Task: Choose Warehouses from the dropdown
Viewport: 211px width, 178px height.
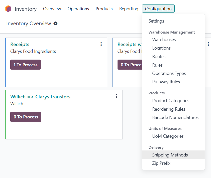Action: click(x=164, y=40)
